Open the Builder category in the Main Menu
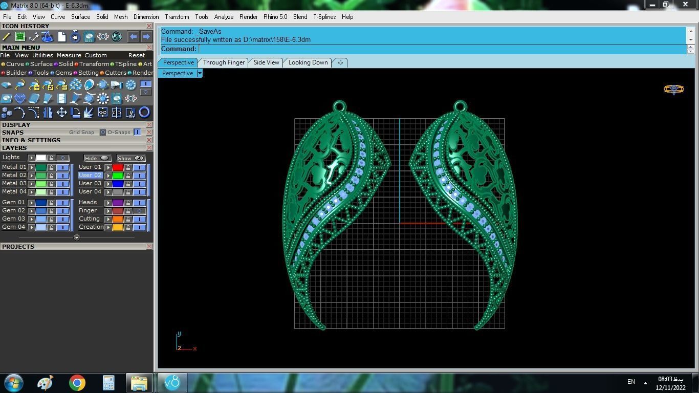The width and height of the screenshot is (699, 393). pyautogui.click(x=14, y=73)
